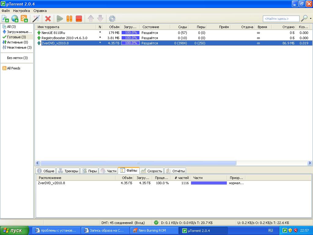Open Preferences with the gear icon
This screenshot has height=235, width=313.
tap(112, 19)
